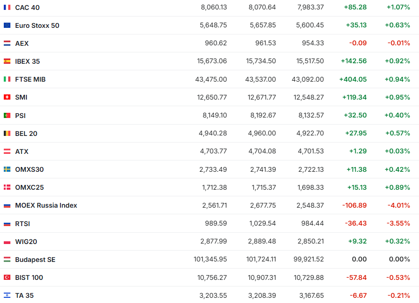419x303 pixels.
Task: Open the WIG20 index link
Action: coord(26,242)
